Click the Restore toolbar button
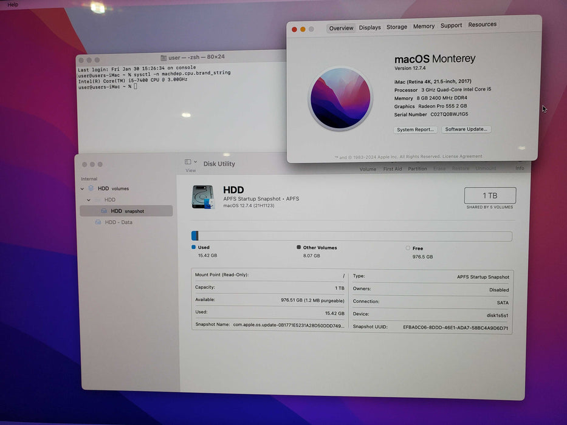The image size is (567, 425). (460, 168)
